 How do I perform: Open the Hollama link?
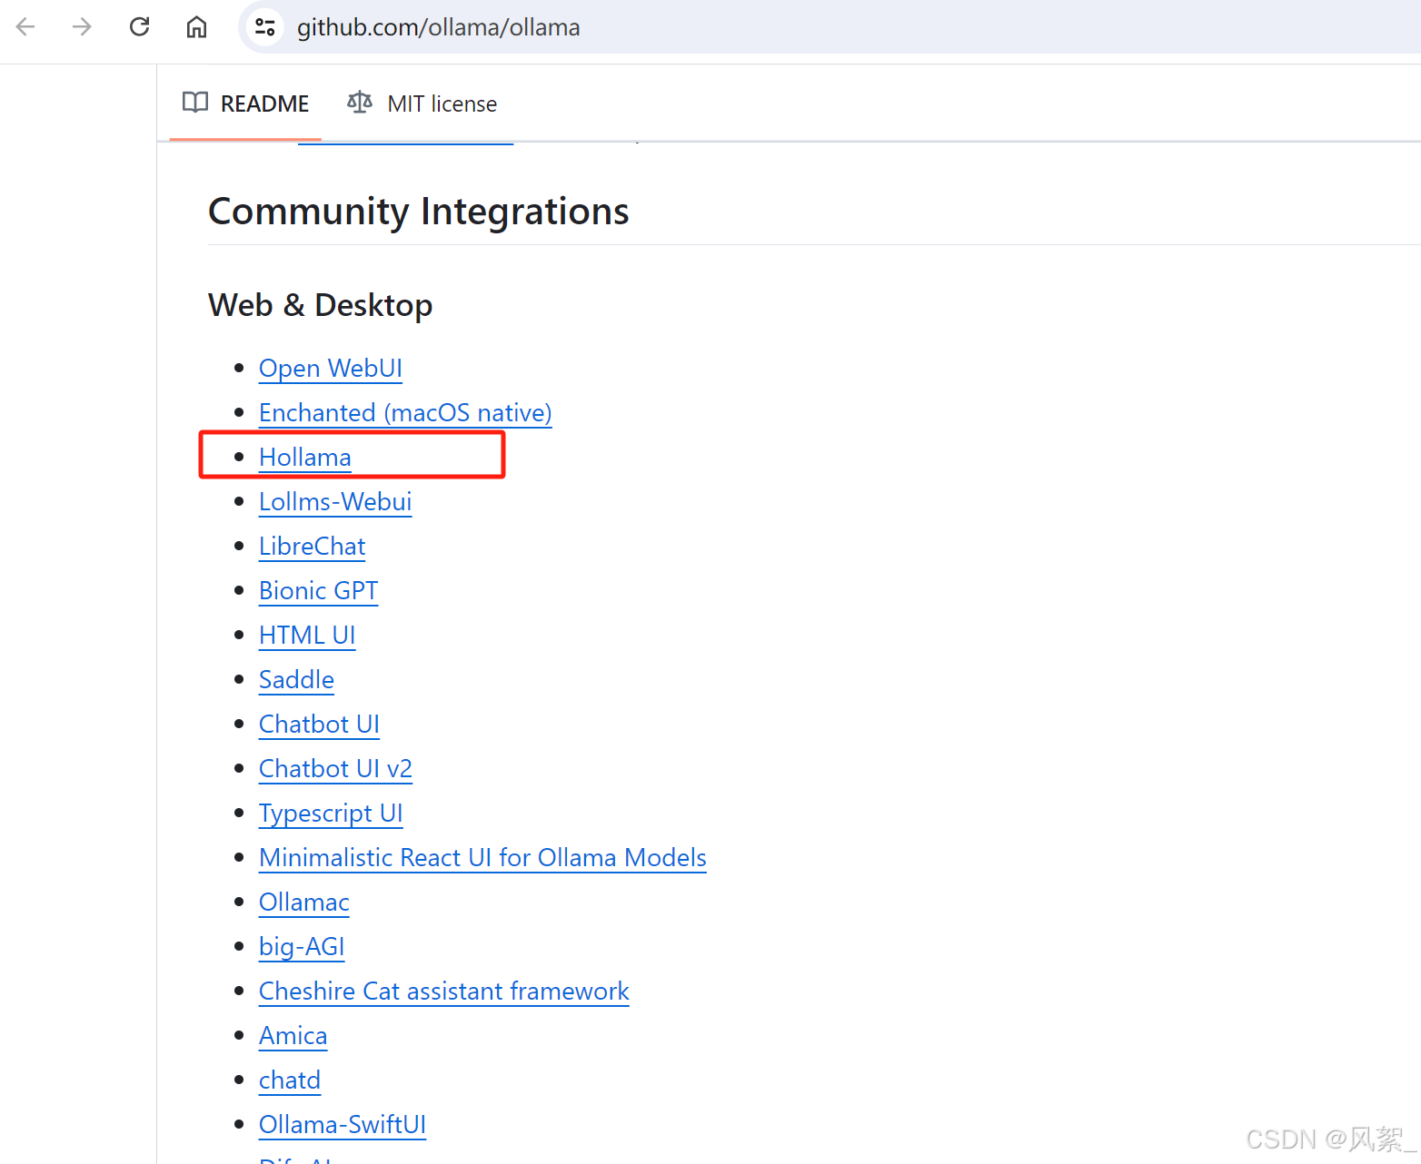[x=305, y=457]
